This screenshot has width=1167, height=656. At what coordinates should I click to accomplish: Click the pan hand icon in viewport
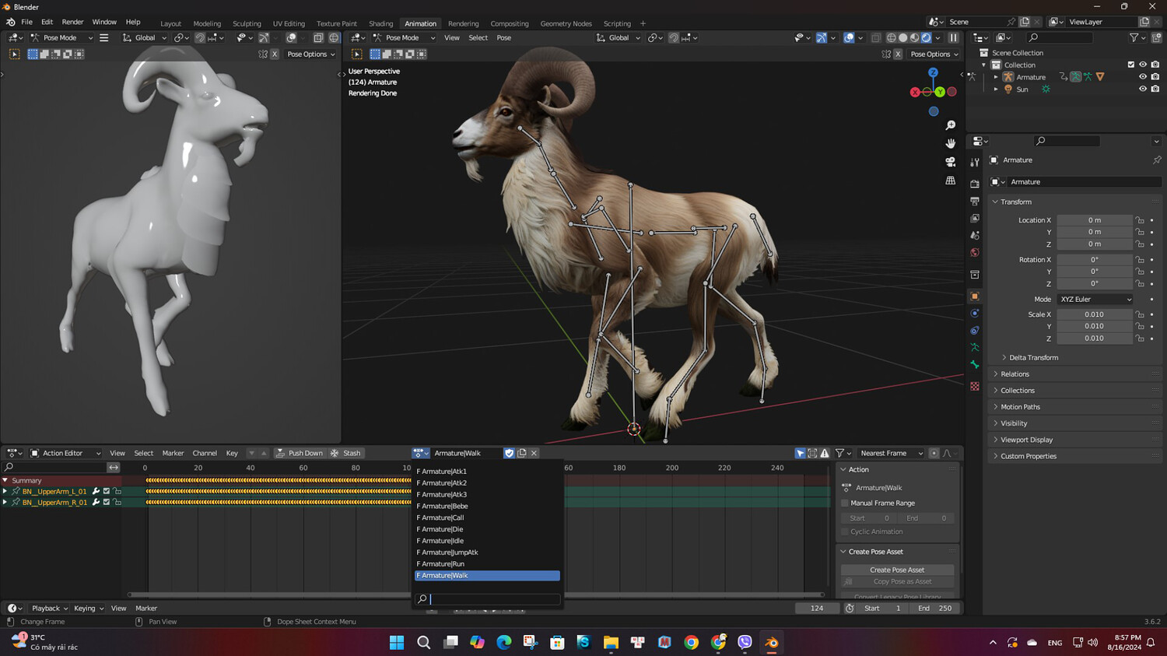[950, 143]
